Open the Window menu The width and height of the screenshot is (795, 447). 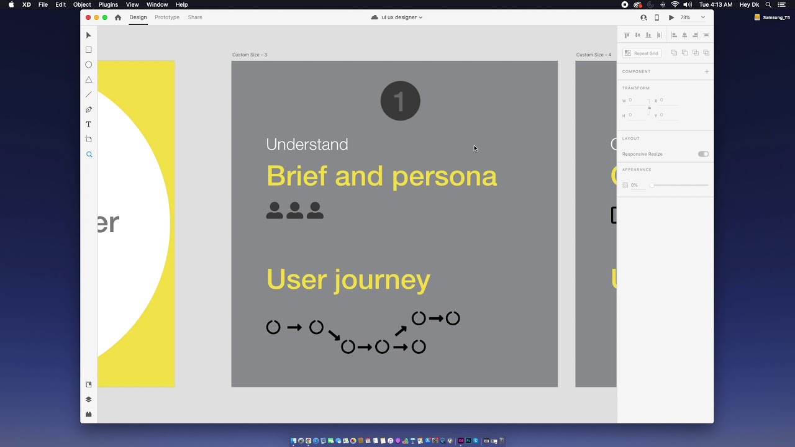(x=157, y=4)
